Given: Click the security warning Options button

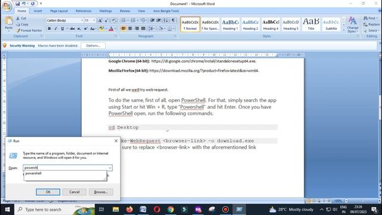Looking at the screenshot, I should click(x=93, y=45).
